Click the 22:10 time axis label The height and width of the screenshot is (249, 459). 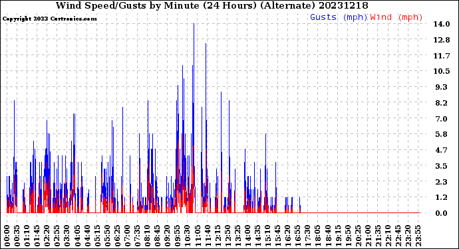coord(388,236)
